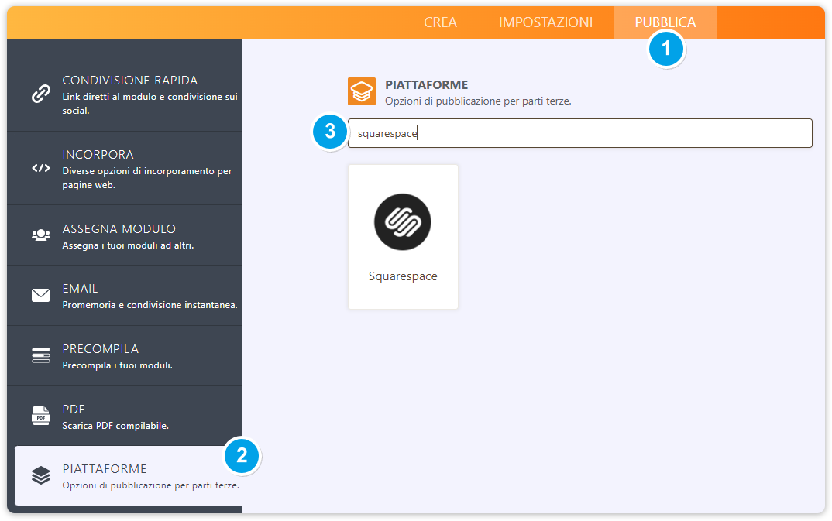Select PIATTAFORME menu item
Screen dimensions: 832x521
(x=129, y=475)
